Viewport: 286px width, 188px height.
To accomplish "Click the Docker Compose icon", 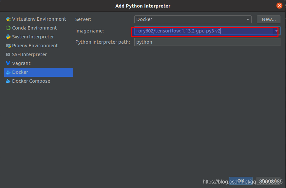I will 8,81.
